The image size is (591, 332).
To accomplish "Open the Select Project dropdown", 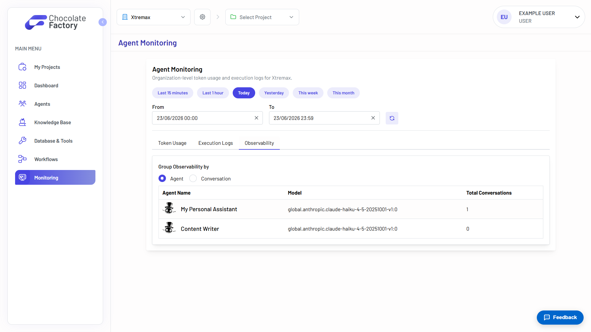I will [262, 17].
